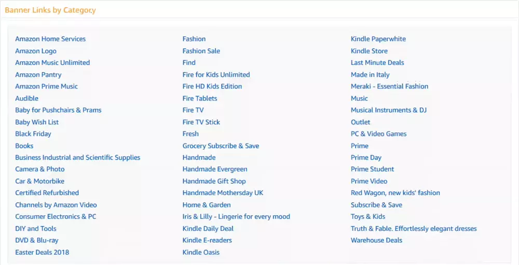Image resolution: width=519 pixels, height=265 pixels.
Task: Select Fire HD Kids Edition link
Action: click(212, 86)
